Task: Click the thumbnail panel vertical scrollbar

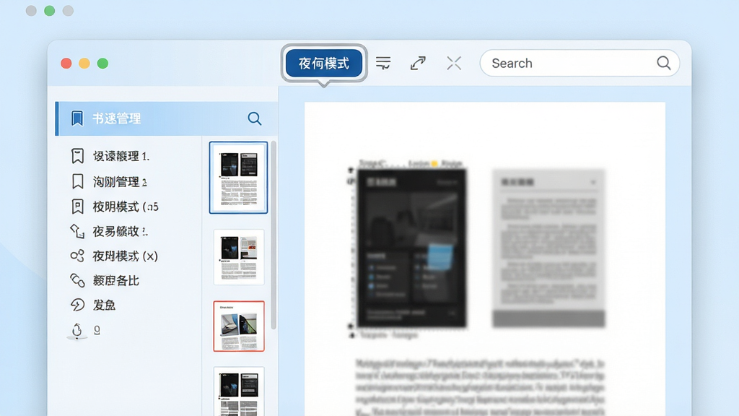Action: click(274, 235)
